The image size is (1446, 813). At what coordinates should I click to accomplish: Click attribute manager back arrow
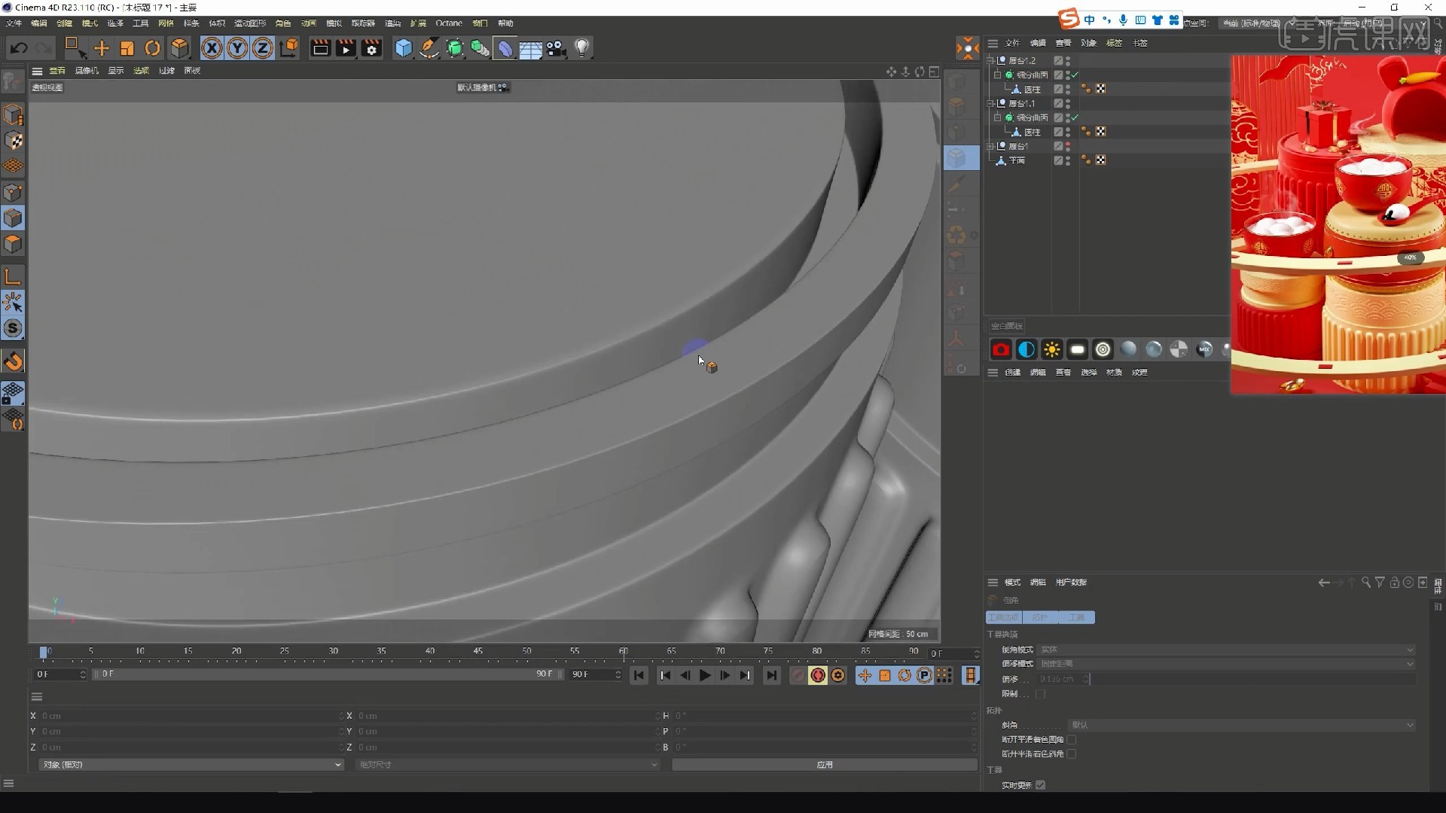[x=1323, y=583]
